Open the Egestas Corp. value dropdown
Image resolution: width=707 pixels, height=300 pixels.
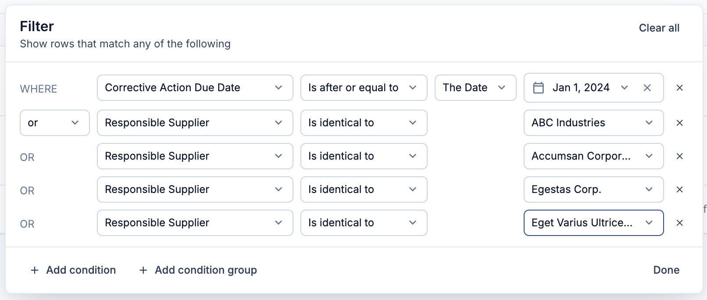click(x=594, y=189)
